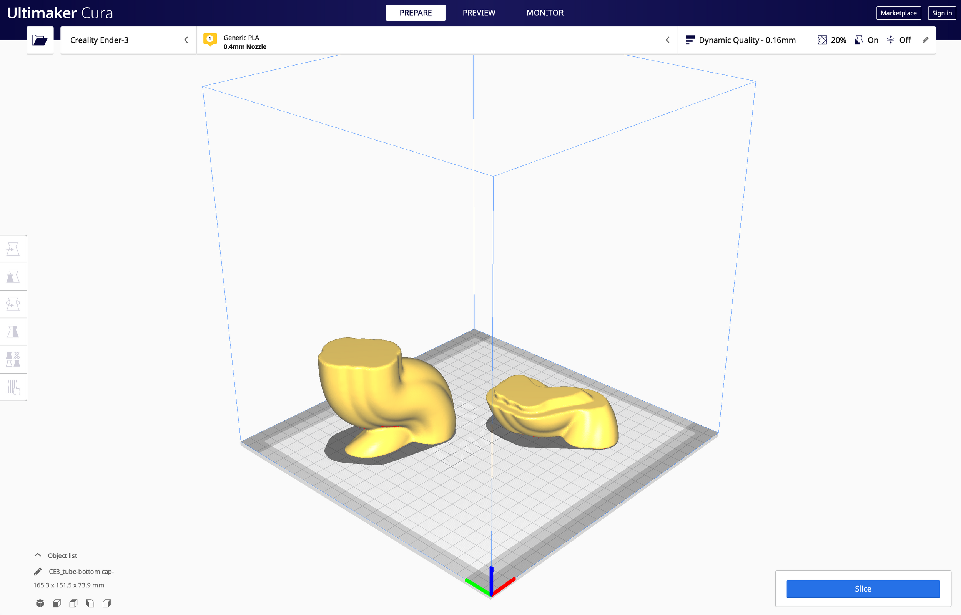Image resolution: width=961 pixels, height=615 pixels.
Task: Expand the Creality Ender-3 printer selector
Action: coord(128,40)
